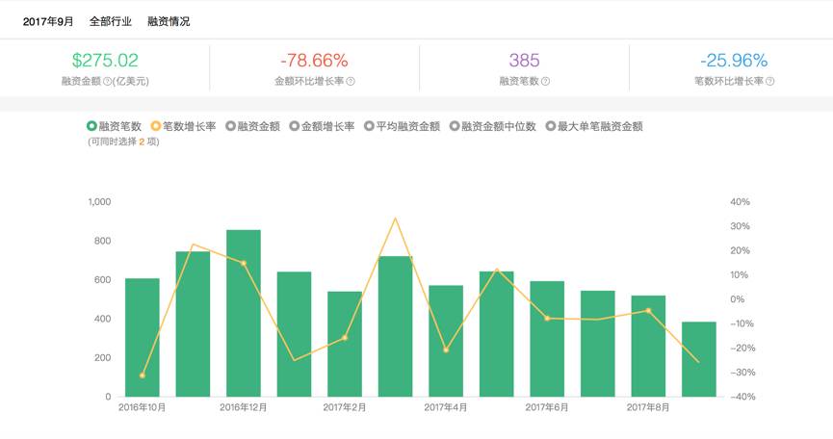
Task: Click the 2017年2月 axis label
Action: click(x=345, y=407)
